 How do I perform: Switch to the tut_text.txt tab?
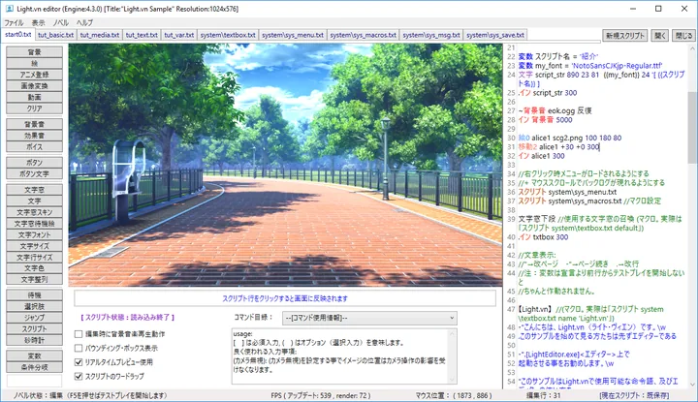(142, 35)
